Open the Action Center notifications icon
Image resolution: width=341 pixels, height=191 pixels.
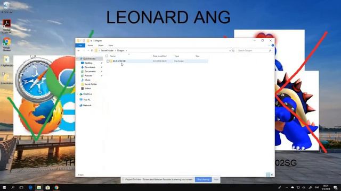(335, 187)
